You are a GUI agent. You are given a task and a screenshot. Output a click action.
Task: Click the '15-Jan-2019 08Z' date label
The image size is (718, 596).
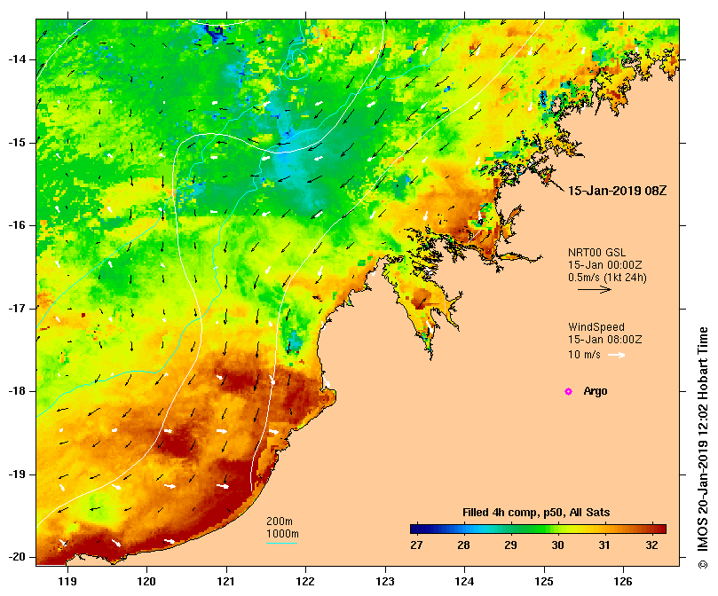(617, 191)
